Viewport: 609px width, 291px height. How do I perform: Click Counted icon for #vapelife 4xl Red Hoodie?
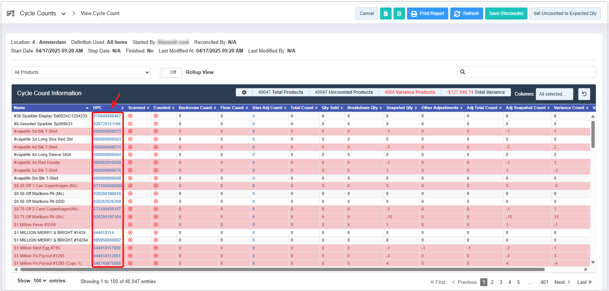(x=156, y=162)
